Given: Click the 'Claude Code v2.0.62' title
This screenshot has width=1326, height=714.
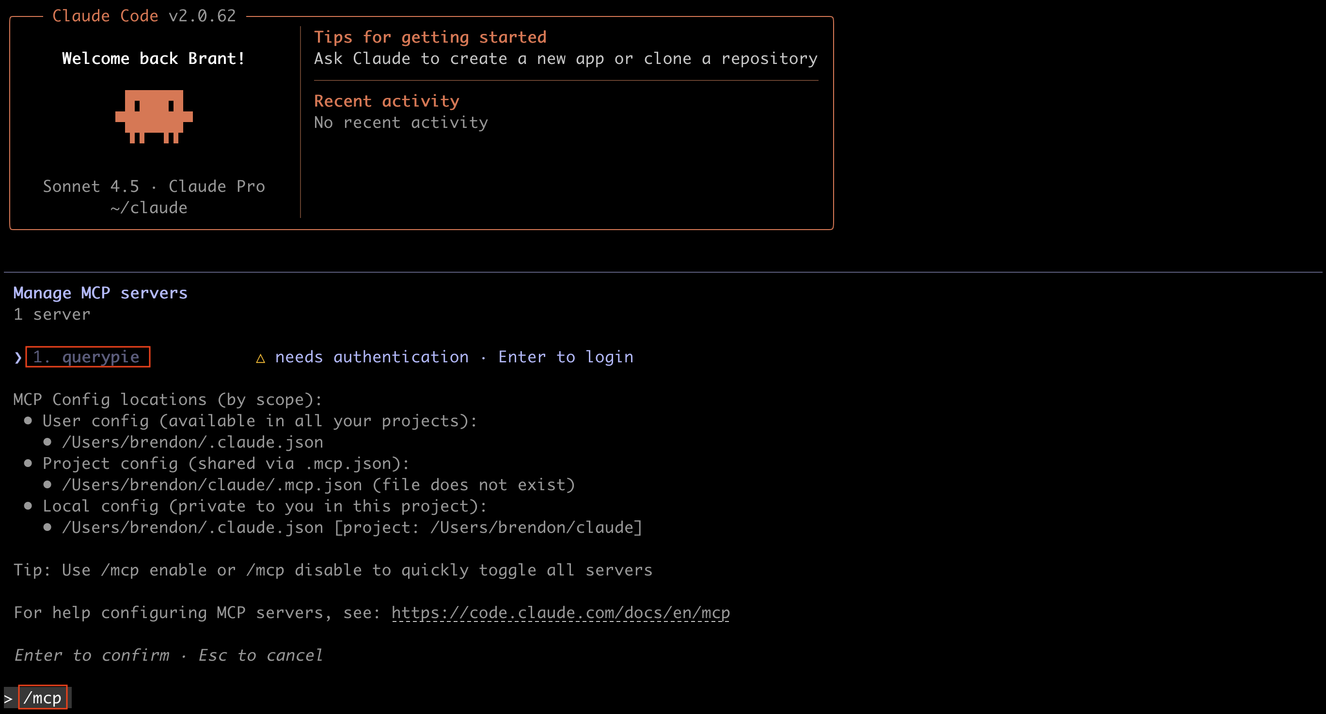Looking at the screenshot, I should (144, 16).
